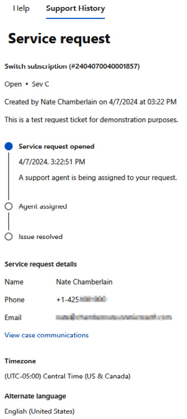Select the Created by Nate Chamberlain line
Image resolution: width=187 pixels, height=419 pixels.
click(91, 102)
